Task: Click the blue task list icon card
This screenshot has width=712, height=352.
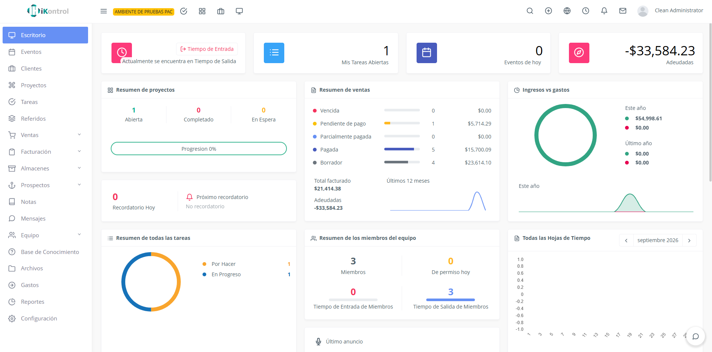Action: 274,53
